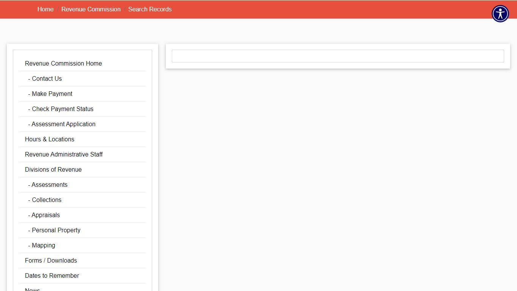Go to Mapping division
The image size is (517, 291).
coord(82,246)
